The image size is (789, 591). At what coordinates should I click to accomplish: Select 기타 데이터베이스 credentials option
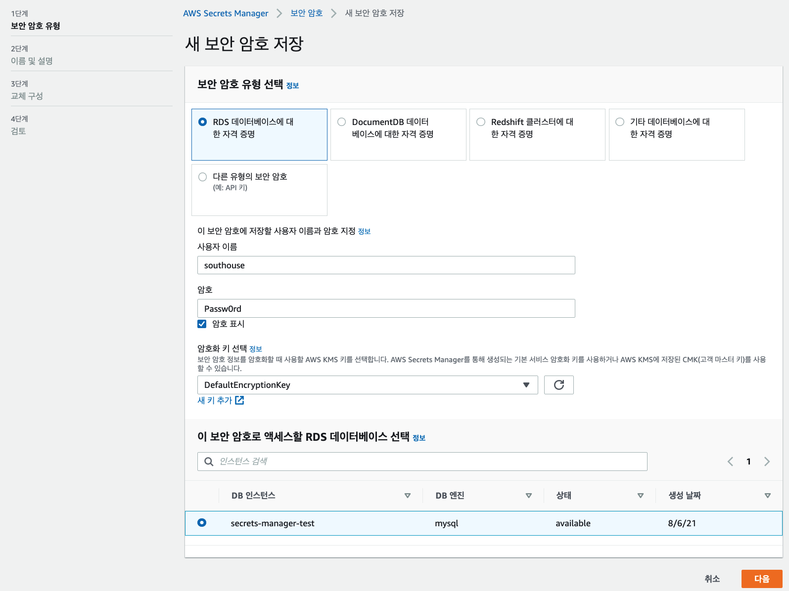point(620,122)
